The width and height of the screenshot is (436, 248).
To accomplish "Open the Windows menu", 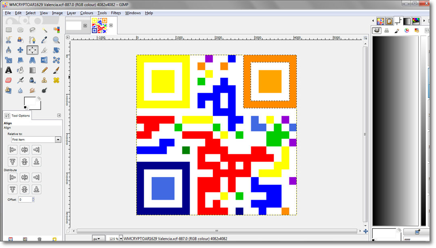I will click(x=133, y=13).
